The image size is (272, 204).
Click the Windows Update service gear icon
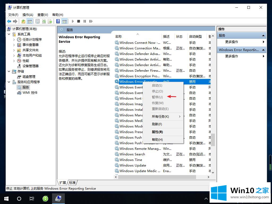[117, 165]
